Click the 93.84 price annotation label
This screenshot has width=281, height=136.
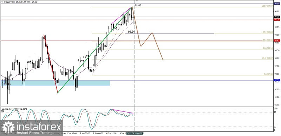[x=132, y=32]
